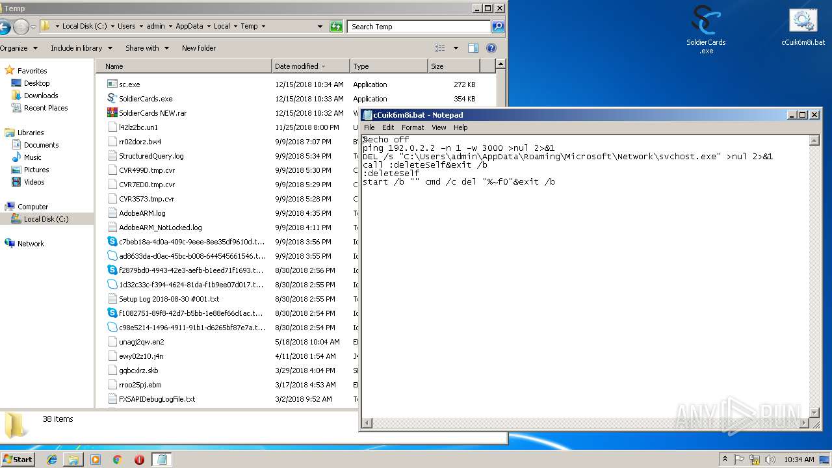Viewport: 832px width, 468px height.
Task: Select the Skype file starting with c7beb18a
Action: 192,242
